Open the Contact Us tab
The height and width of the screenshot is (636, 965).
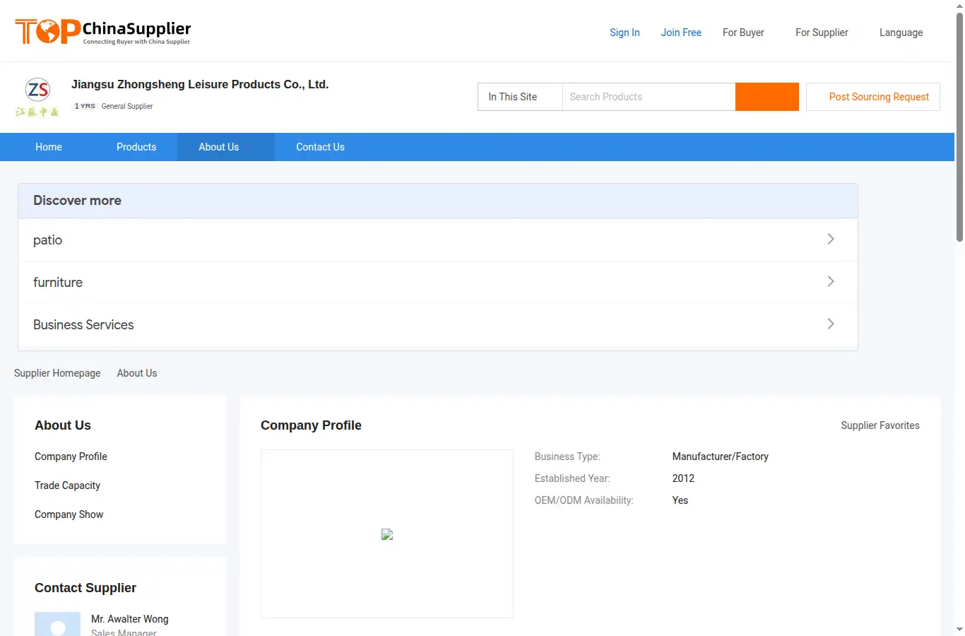320,147
